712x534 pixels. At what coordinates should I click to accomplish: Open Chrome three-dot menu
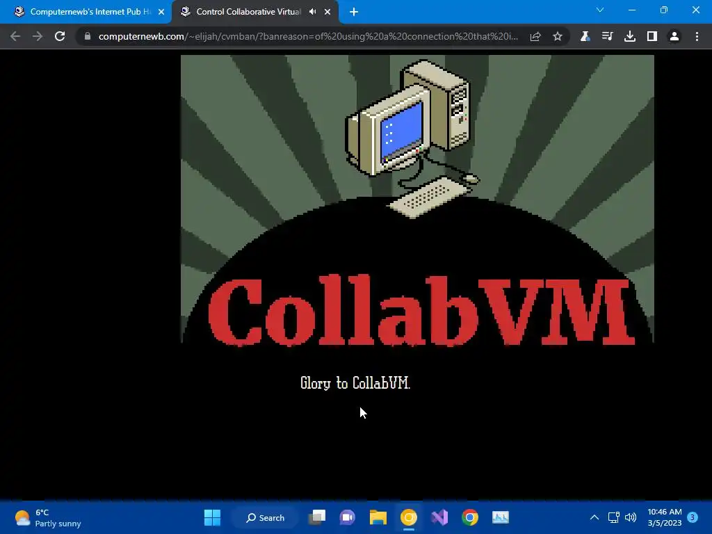pos(697,36)
